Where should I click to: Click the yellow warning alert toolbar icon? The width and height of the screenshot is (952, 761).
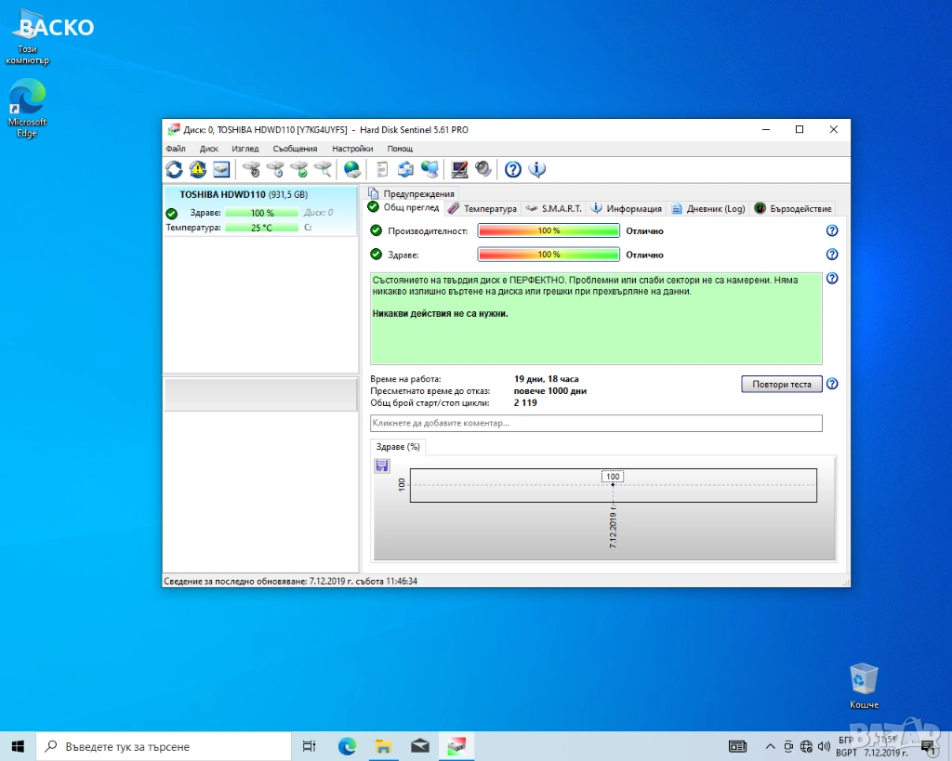pyautogui.click(x=197, y=169)
